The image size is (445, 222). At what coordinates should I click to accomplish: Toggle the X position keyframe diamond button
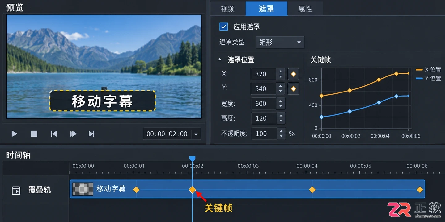click(x=293, y=74)
